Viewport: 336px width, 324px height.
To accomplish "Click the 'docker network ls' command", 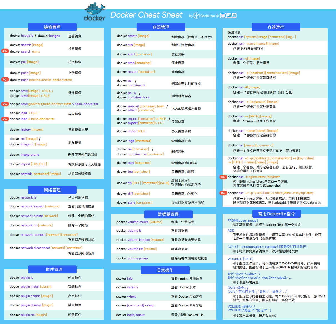I will (23, 197).
